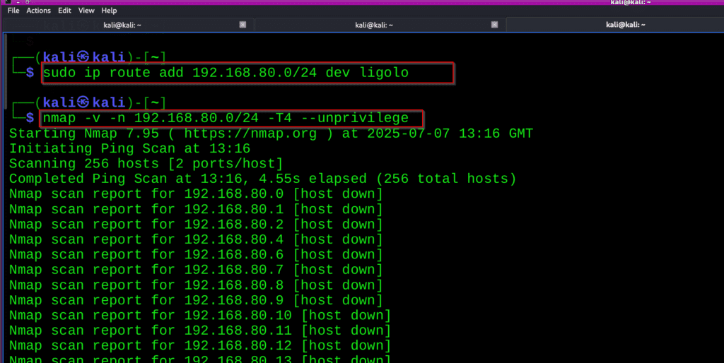Click 'Completed Ping Scan at 13:16' line
Viewport: 724px width, 363px height.
(263, 179)
